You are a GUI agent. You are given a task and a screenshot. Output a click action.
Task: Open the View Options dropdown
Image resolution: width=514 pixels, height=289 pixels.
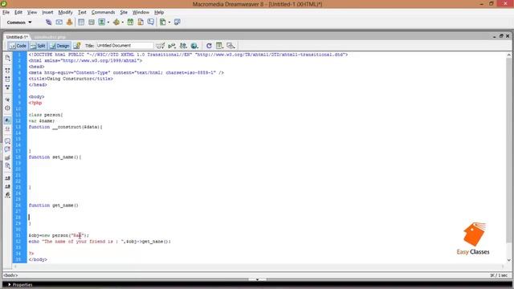click(x=219, y=46)
